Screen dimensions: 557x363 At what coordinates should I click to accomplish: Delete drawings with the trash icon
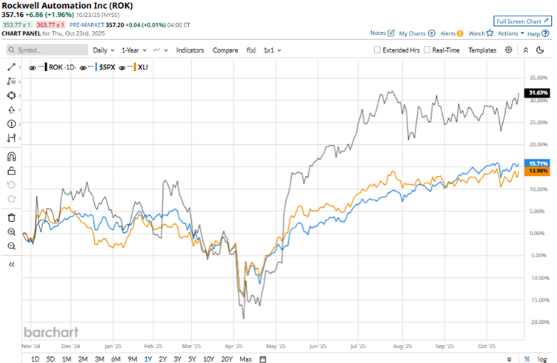(11, 217)
